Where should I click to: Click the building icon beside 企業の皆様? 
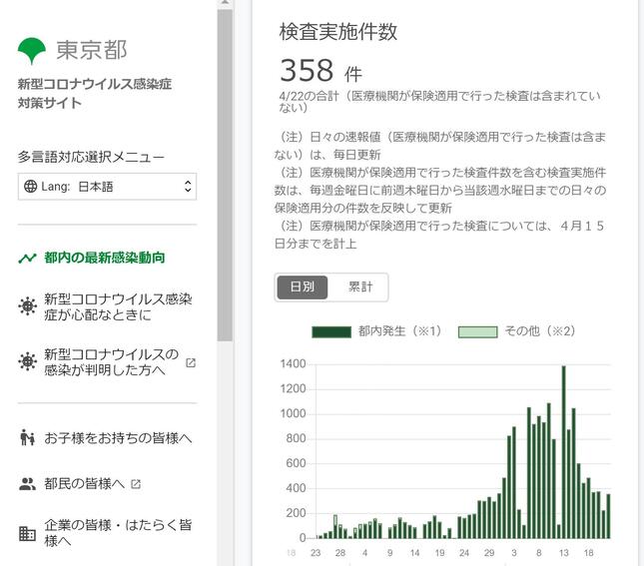(27, 532)
